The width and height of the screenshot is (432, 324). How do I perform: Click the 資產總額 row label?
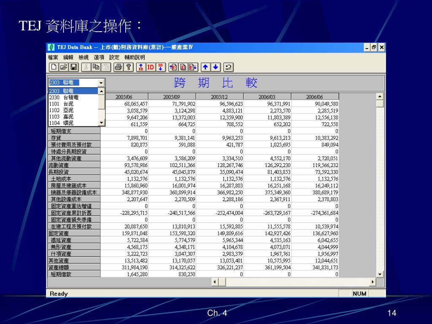pos(74,267)
